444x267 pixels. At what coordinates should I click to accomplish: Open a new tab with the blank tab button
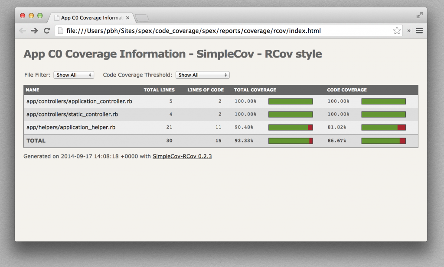142,18
